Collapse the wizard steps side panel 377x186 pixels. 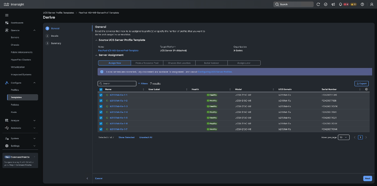pyautogui.click(x=87, y=178)
